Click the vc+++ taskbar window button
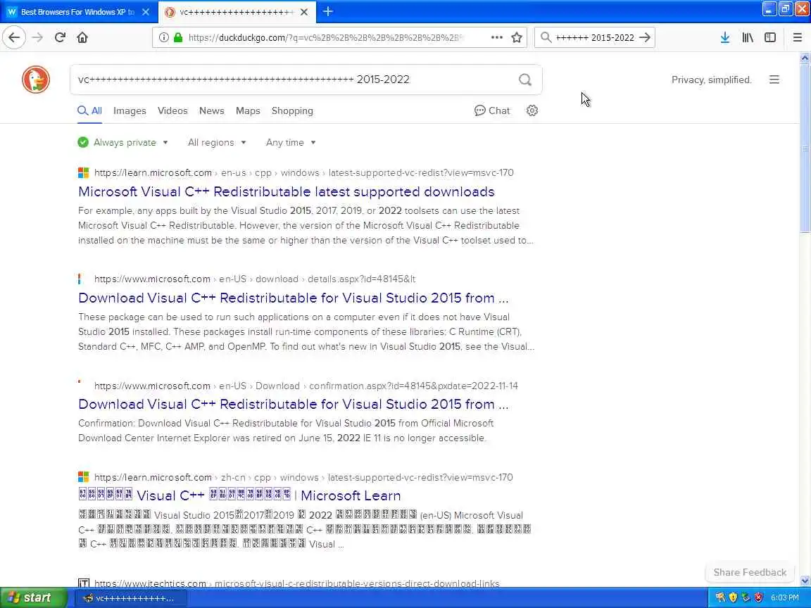 [x=131, y=598]
